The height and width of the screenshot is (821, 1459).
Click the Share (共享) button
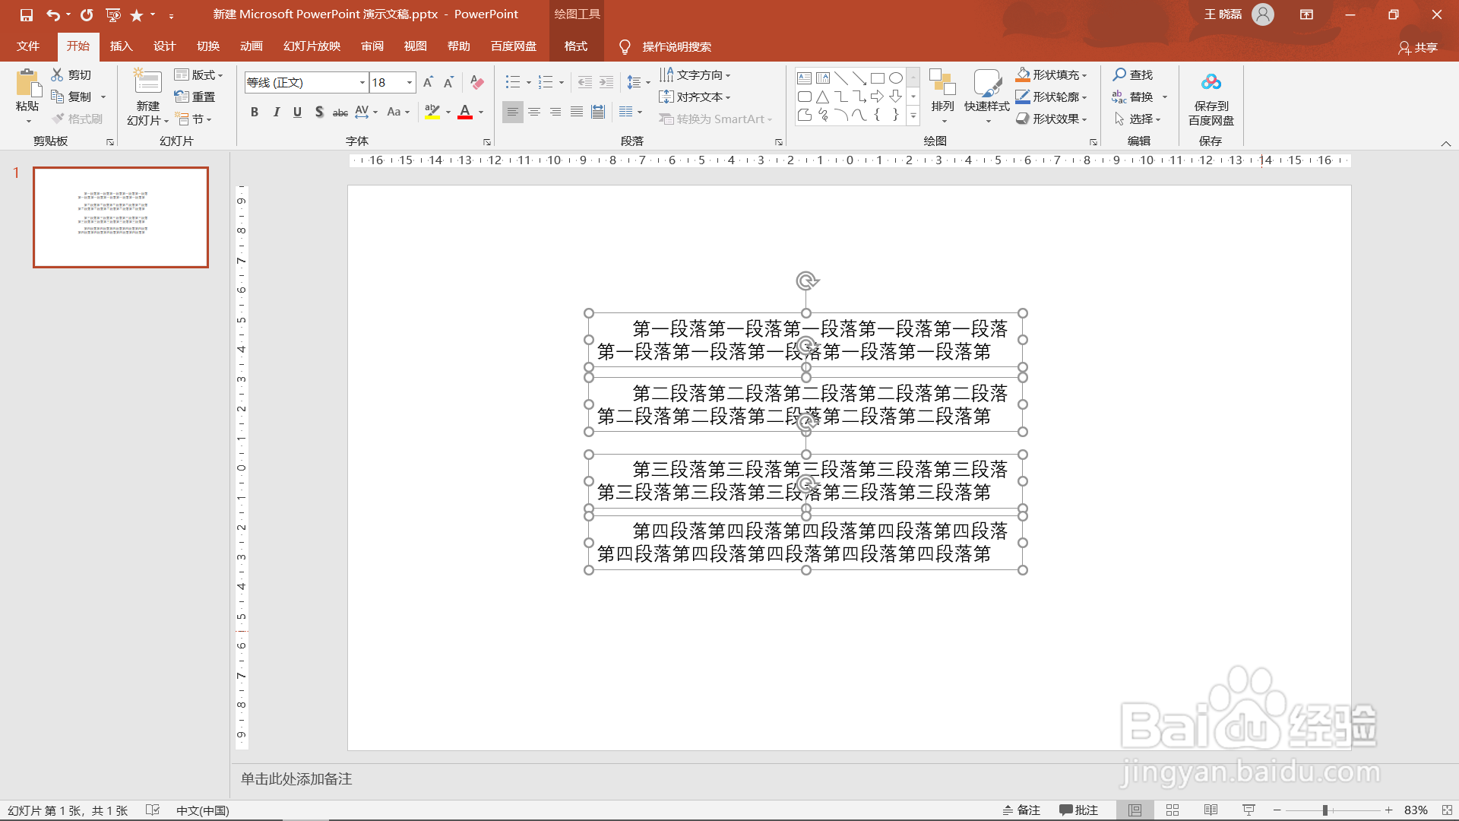(1418, 47)
